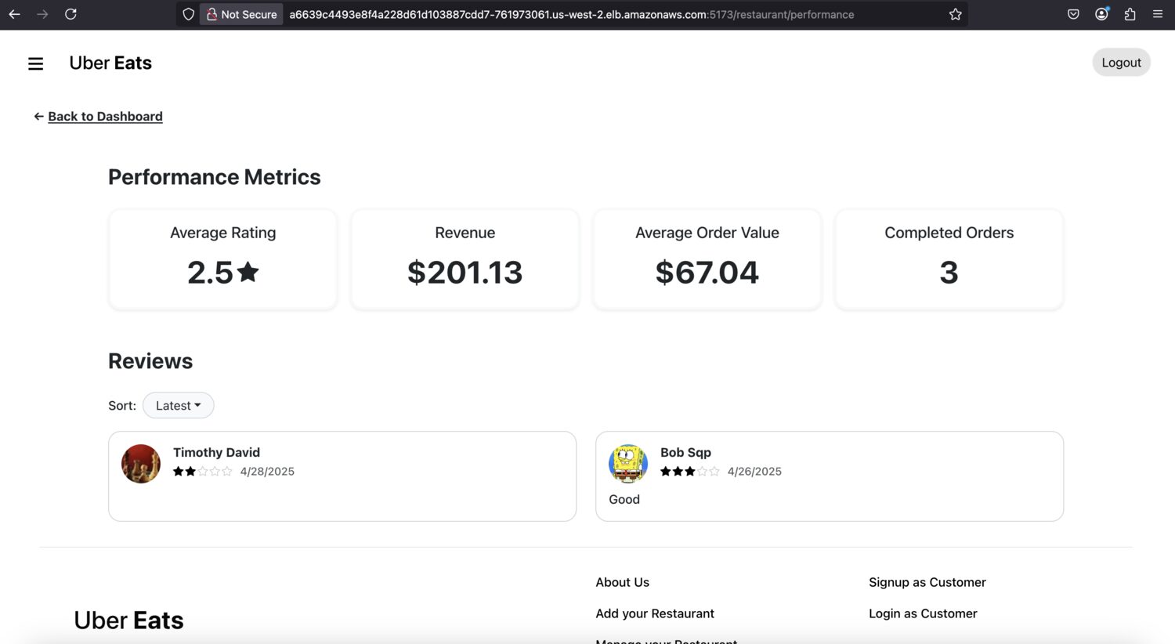Screen dimensions: 1175x644
Task: Open Add your Restaurant link
Action: click(655, 613)
